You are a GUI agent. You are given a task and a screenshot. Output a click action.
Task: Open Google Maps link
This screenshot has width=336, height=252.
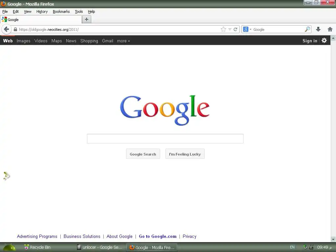(x=56, y=41)
